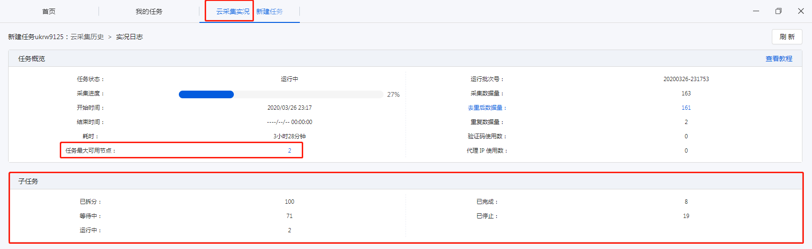812x249 pixels.
Task: Restore down the window
Action: [779, 11]
